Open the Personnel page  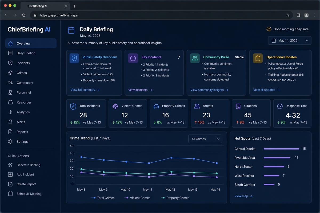pos(31,92)
